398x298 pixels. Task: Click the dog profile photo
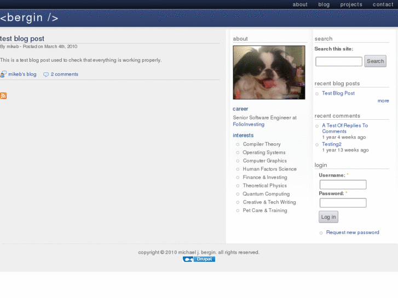(269, 72)
